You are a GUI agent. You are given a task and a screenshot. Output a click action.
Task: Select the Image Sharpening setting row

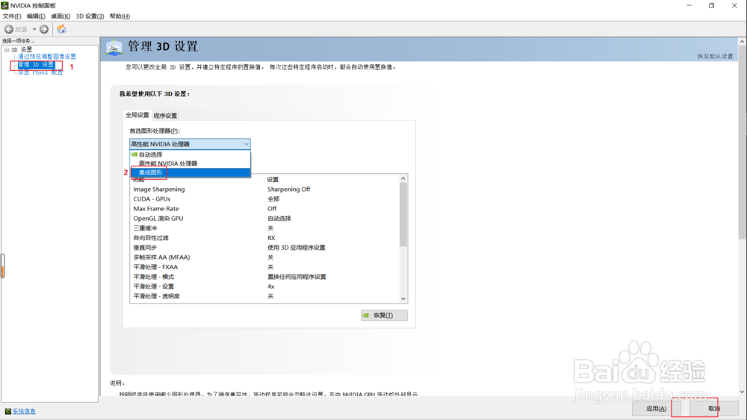click(x=264, y=189)
